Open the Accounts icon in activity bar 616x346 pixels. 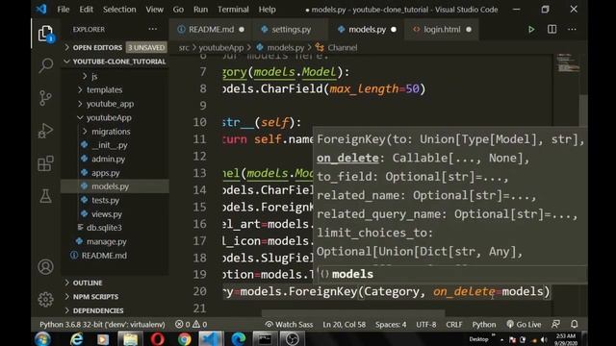(45, 267)
